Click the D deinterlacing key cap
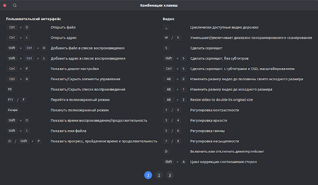318x185 pixels. pos(166,151)
